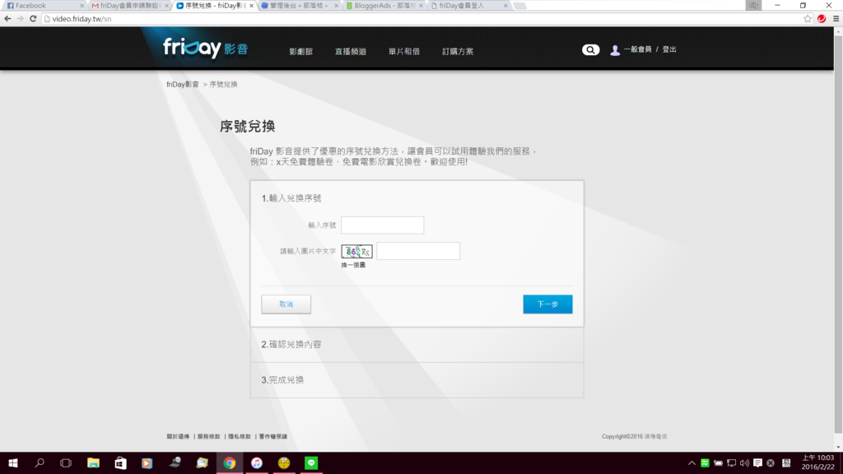Open the 關於遠傳 footer link

[x=178, y=436]
